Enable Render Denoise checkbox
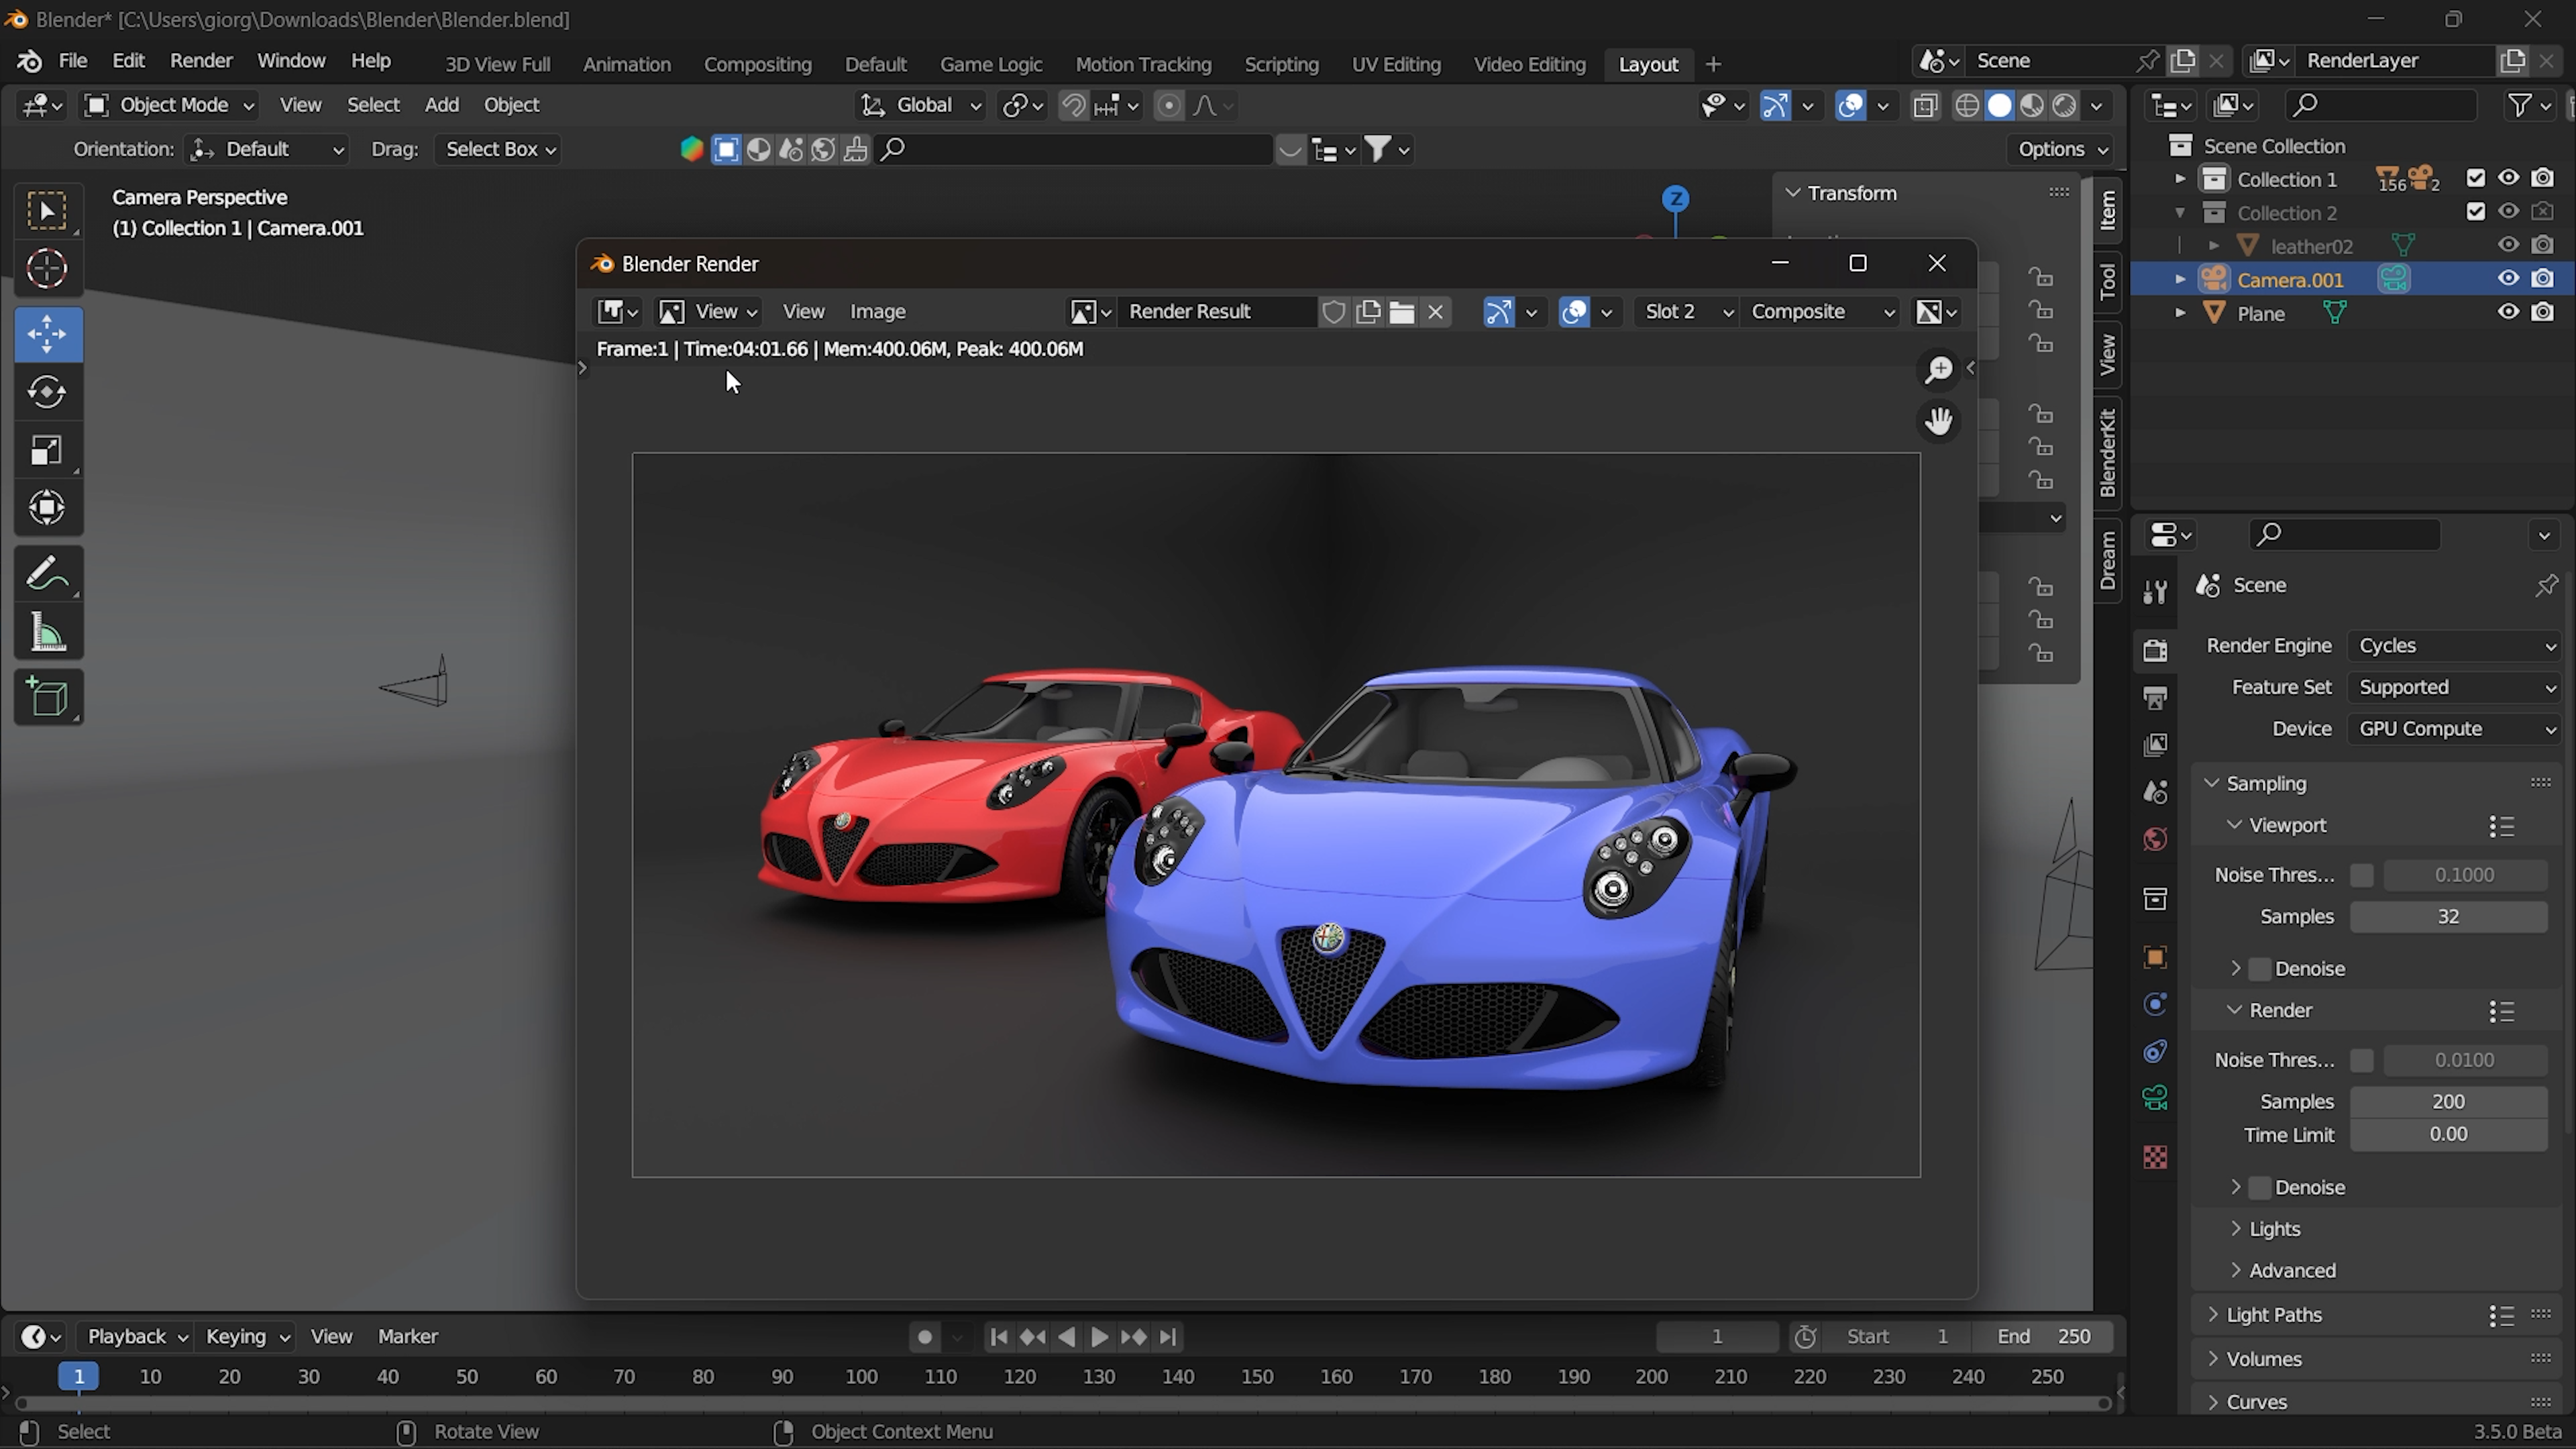The height and width of the screenshot is (1449, 2576). 2260,1187
